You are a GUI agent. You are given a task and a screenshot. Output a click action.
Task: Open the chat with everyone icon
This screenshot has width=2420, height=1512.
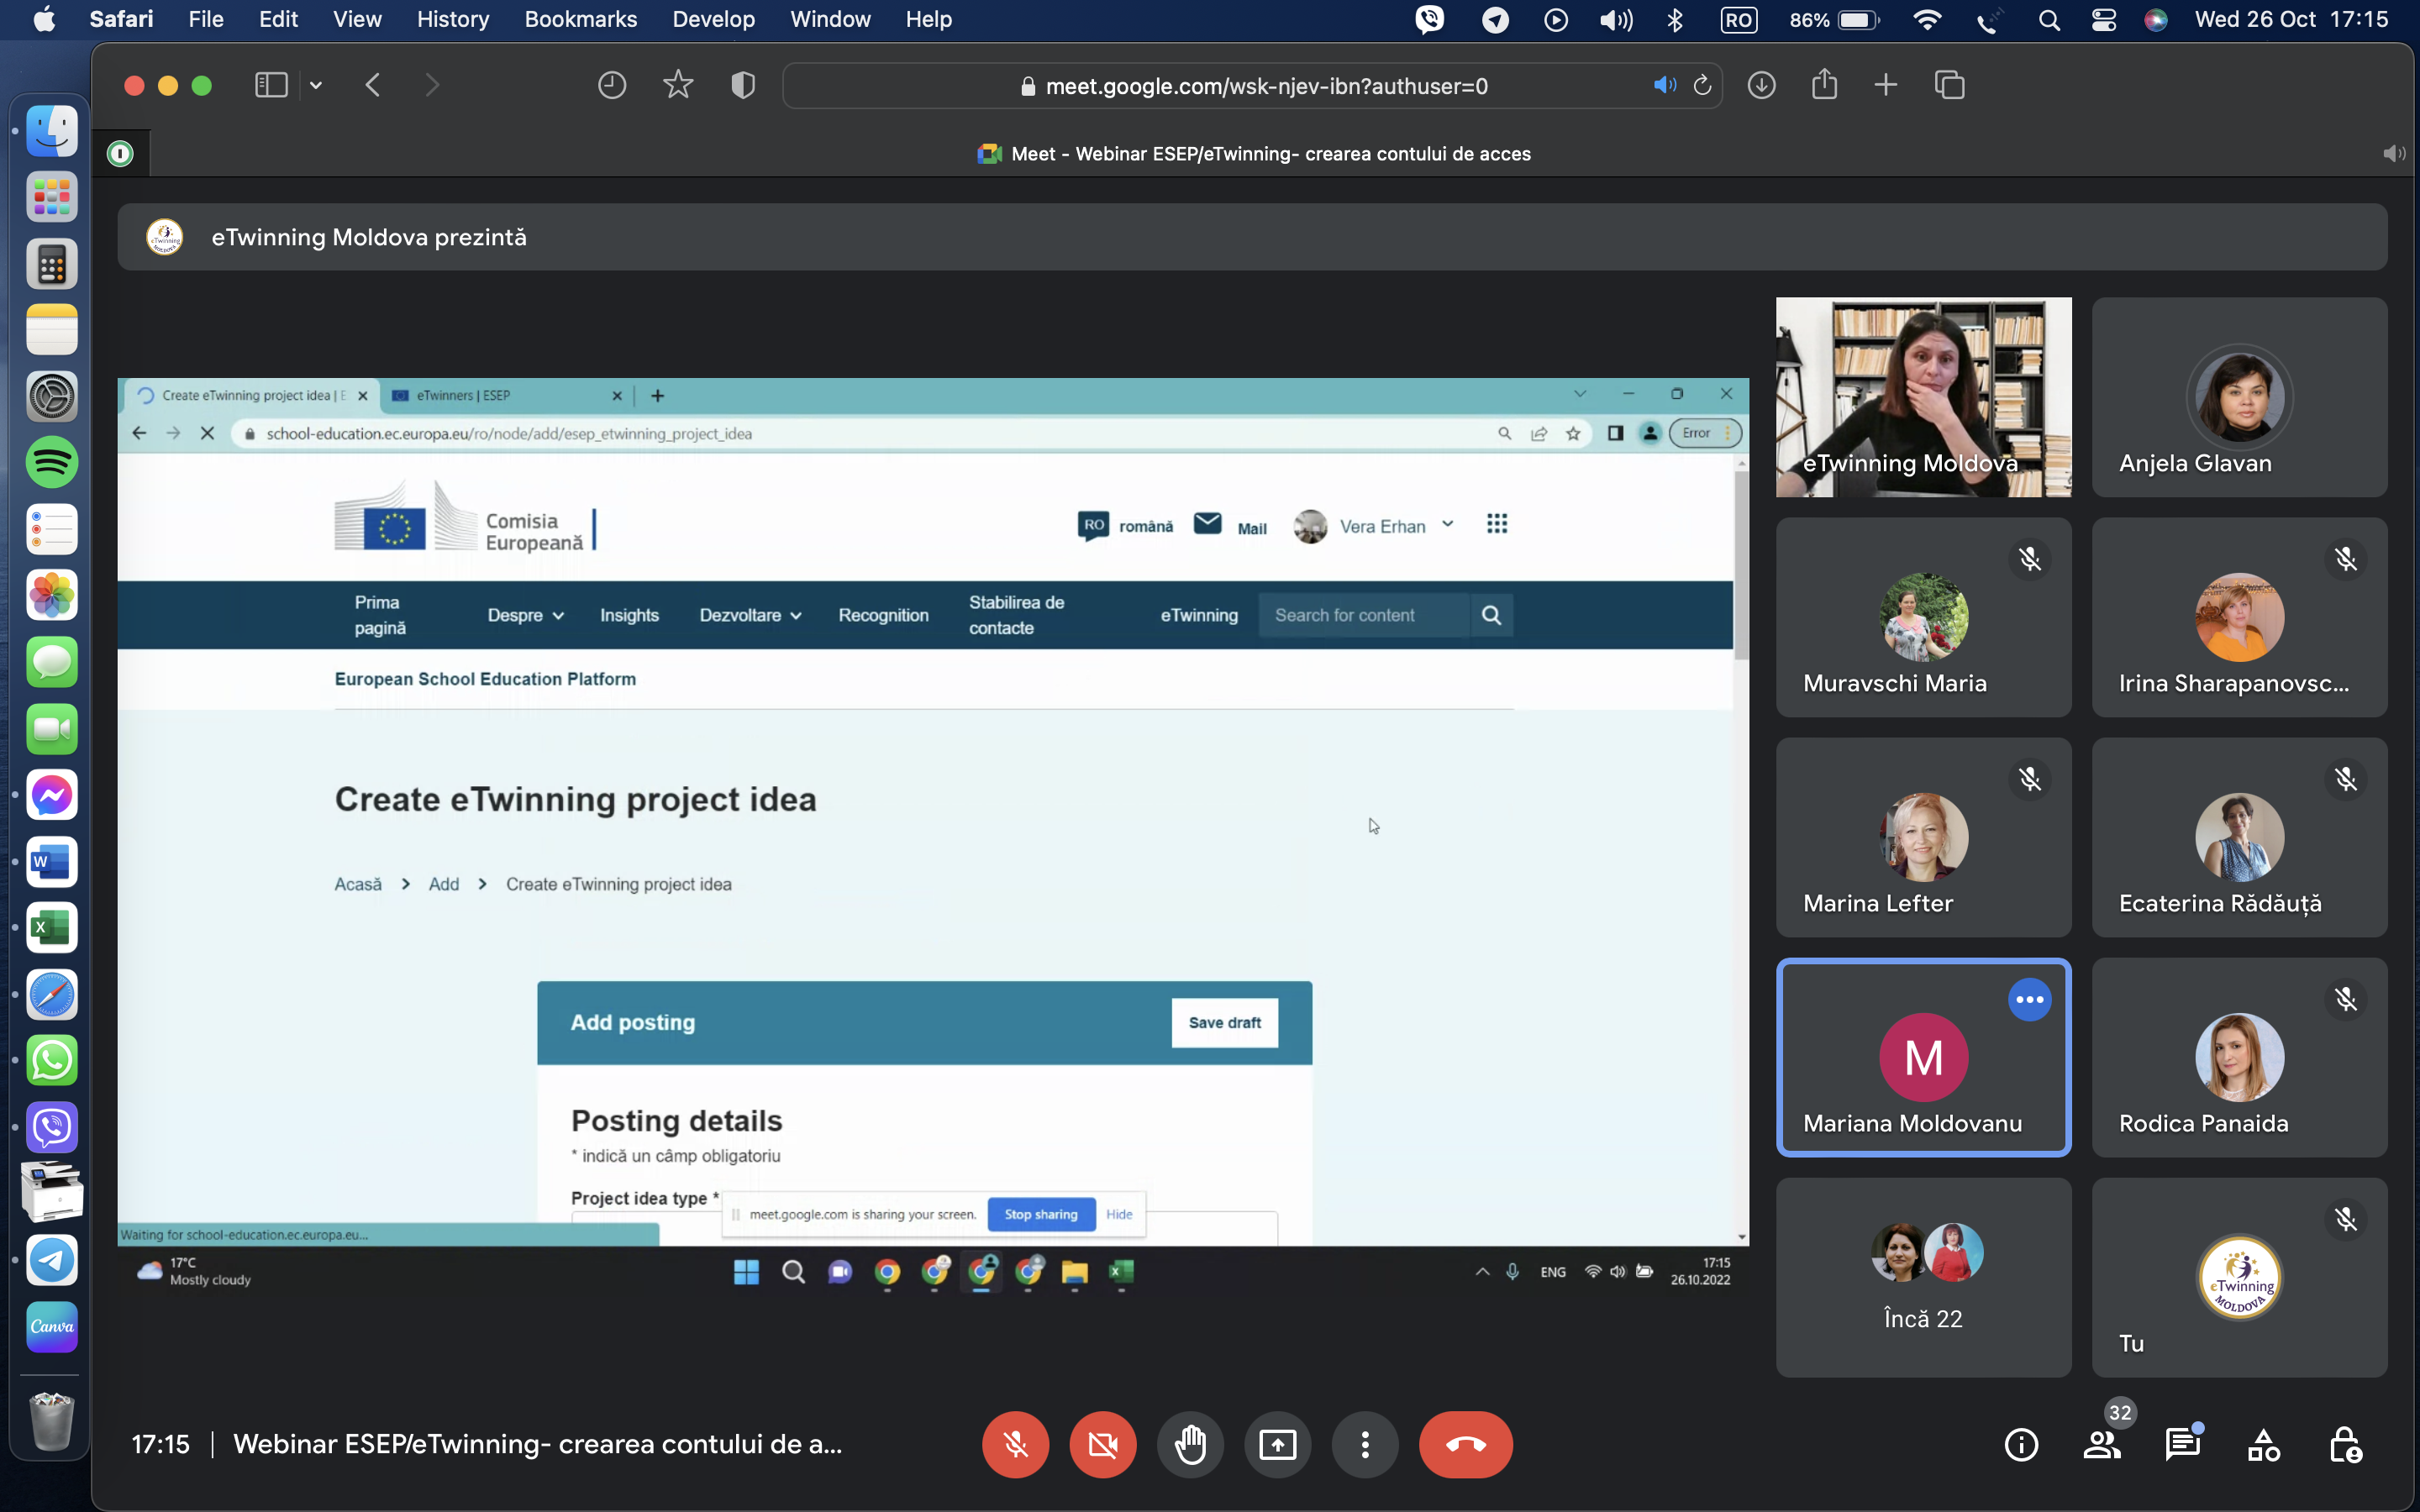2183,1445
